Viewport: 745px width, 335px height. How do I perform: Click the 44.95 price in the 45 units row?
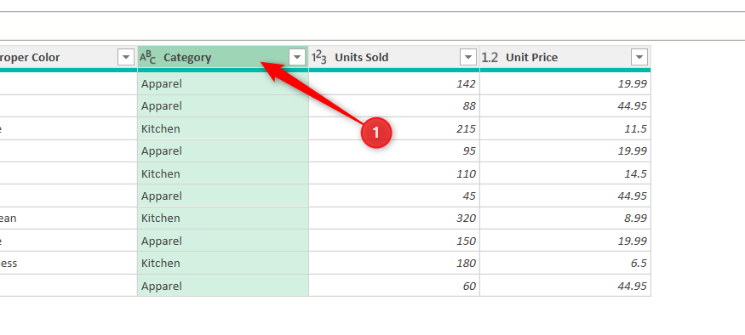565,196
